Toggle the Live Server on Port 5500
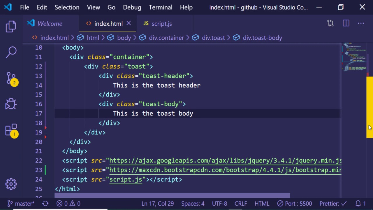Viewport: 373px width, 210px height. pyautogui.click(x=295, y=204)
